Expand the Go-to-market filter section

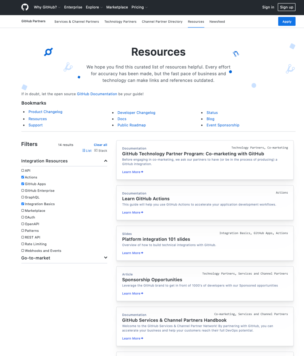click(105, 258)
